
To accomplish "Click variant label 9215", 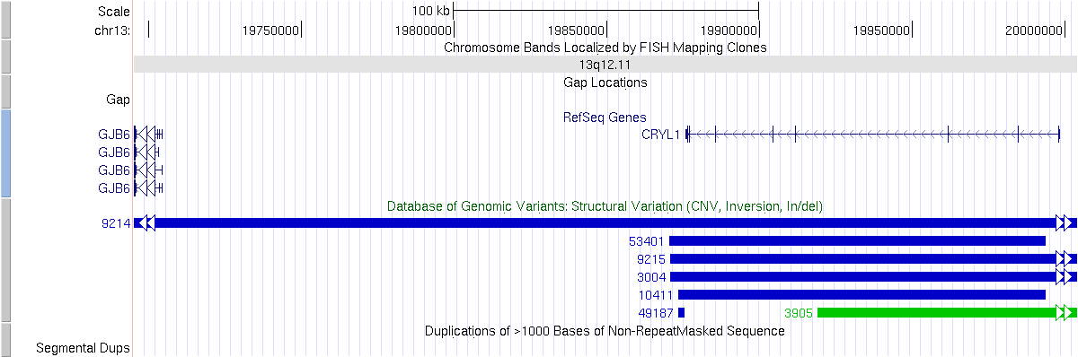I will (x=651, y=259).
